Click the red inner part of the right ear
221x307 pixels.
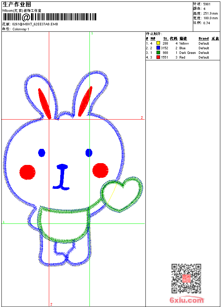(85, 101)
